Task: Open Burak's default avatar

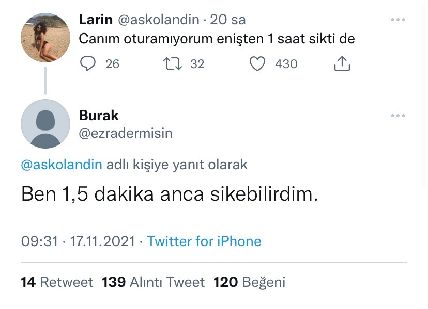Action: (x=45, y=124)
